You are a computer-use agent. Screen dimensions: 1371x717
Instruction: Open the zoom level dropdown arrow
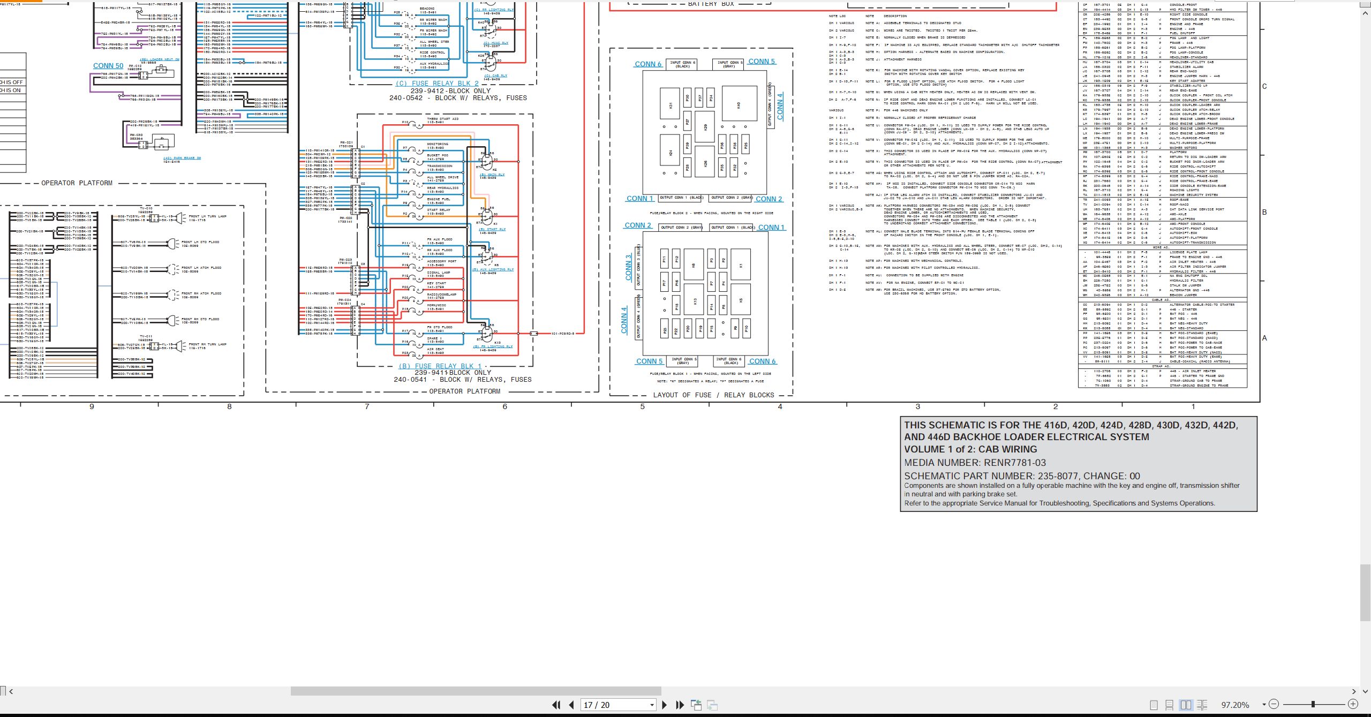click(x=1264, y=705)
